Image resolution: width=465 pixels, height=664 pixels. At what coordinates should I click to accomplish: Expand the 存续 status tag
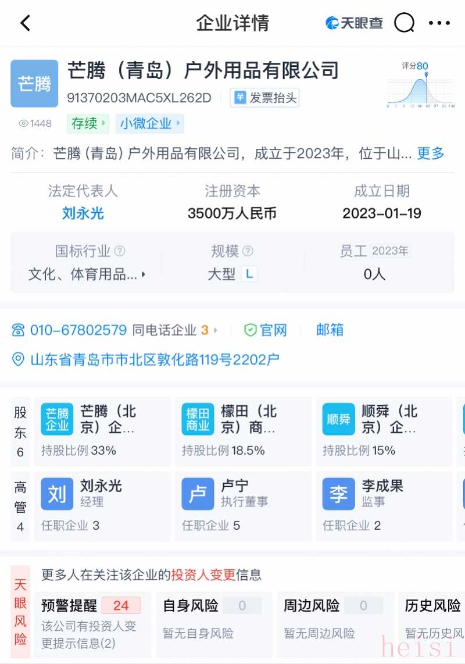coord(88,123)
